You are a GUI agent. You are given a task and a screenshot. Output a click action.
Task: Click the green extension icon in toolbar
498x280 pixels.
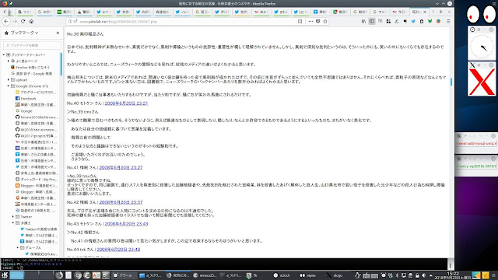tap(430, 21)
